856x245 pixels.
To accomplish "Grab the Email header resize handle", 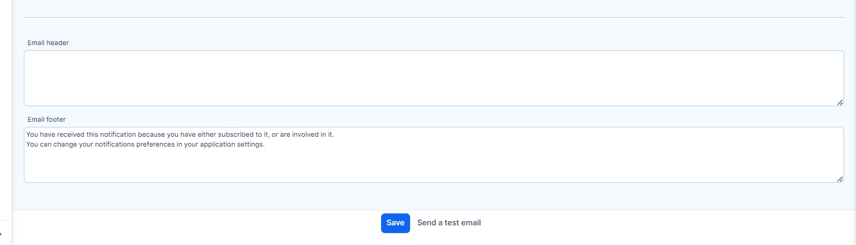I will tap(839, 103).
